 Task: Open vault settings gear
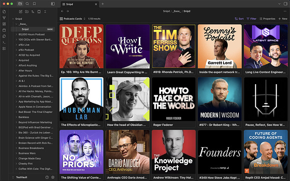tap(53, 177)
